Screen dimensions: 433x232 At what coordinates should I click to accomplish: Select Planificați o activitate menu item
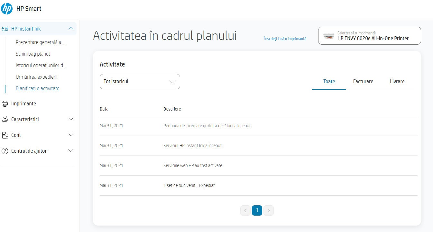[38, 88]
